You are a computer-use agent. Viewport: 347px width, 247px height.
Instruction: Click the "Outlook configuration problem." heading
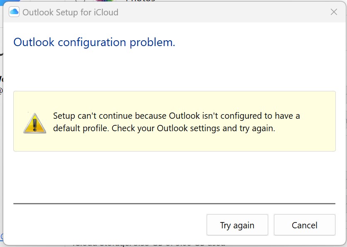coord(94,42)
